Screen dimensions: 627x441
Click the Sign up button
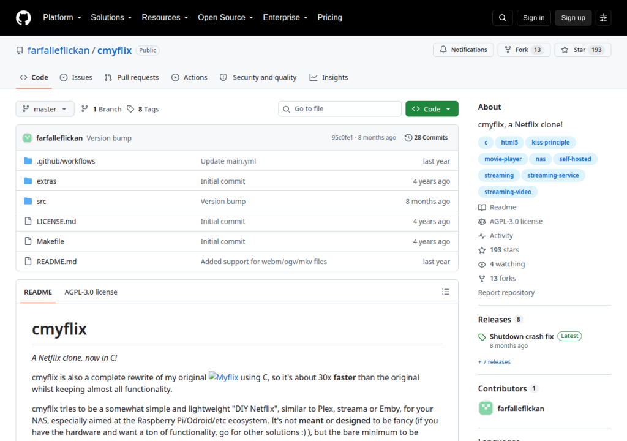573,18
